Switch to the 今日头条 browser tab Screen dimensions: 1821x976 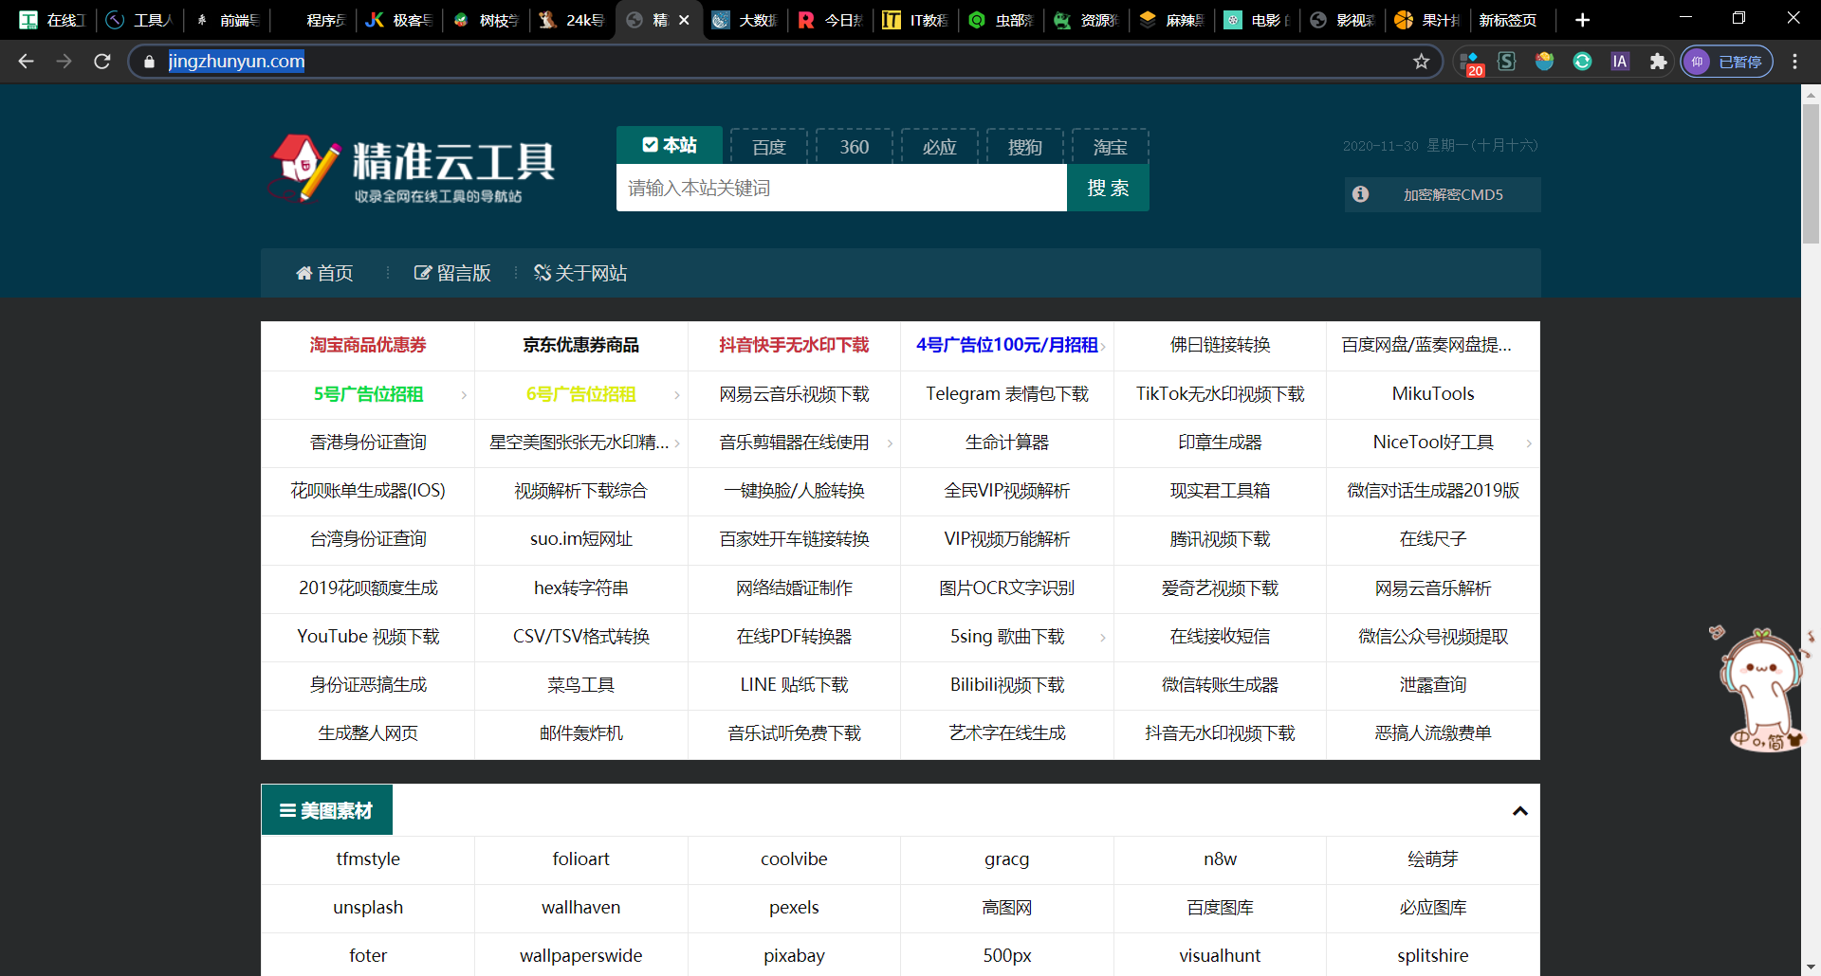pos(830,19)
